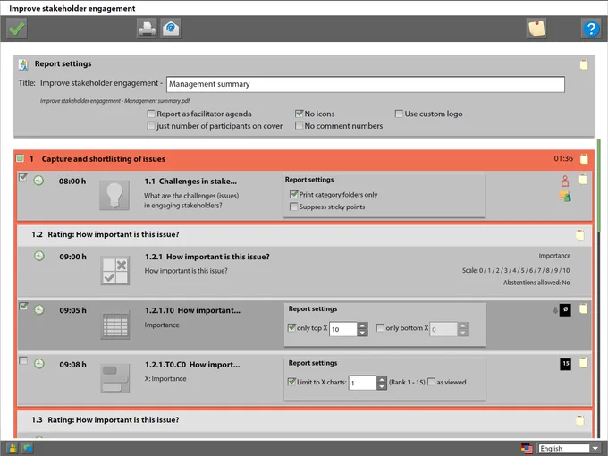Viewport: 608px width, 456px height.
Task: Click the Report settings header icon
Action: coord(23,64)
